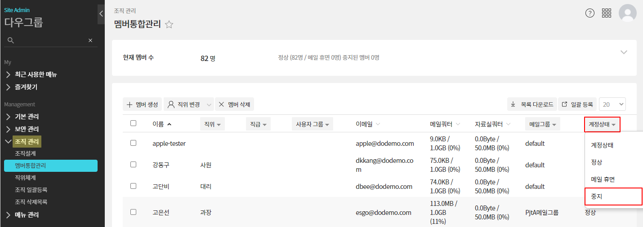Check the select-all checkbox in table header
The height and width of the screenshot is (227, 643).
[133, 123]
